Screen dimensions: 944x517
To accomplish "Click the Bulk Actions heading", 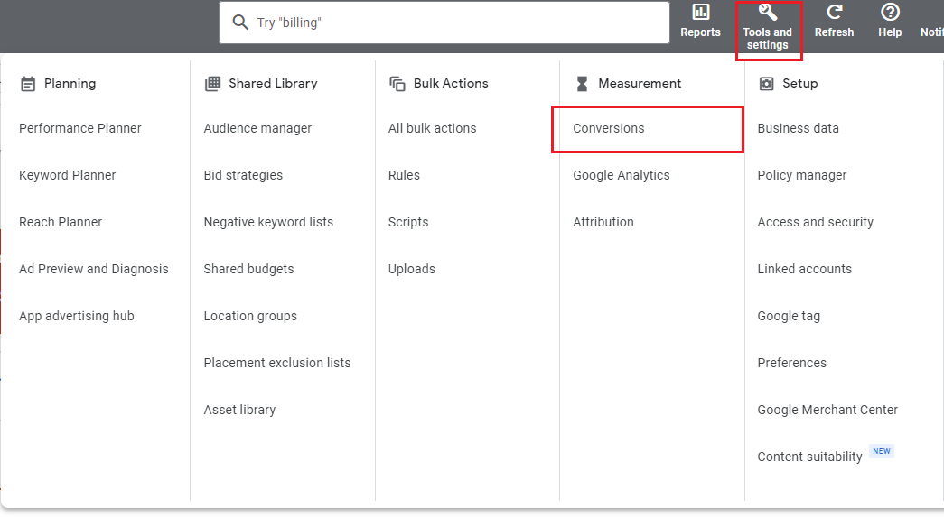I will pos(451,84).
